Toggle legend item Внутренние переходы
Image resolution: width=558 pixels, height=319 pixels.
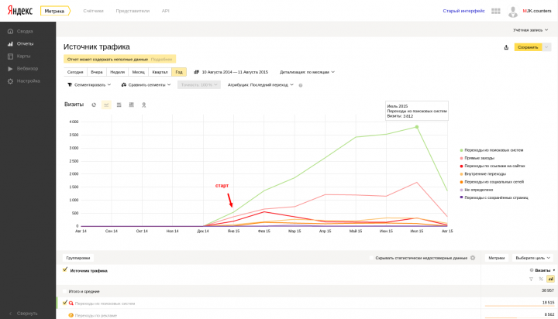(x=483, y=174)
